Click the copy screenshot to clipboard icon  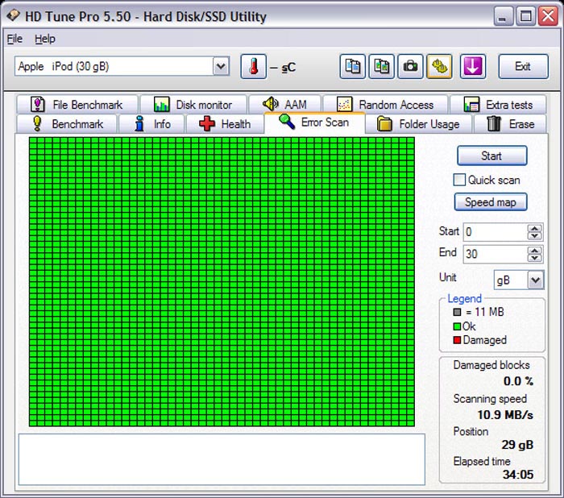[x=381, y=67]
